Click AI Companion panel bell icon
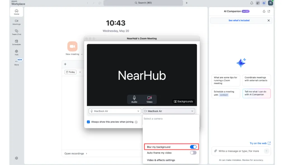The width and height of the screenshot is (286, 165). [x=264, y=11]
